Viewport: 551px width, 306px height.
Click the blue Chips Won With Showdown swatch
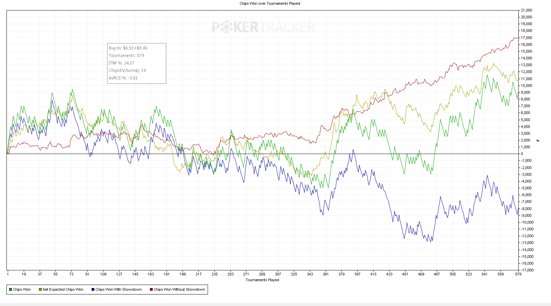click(x=93, y=289)
